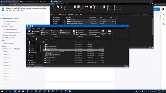Open Easy access dropdown in bios window

[x=97, y=8]
